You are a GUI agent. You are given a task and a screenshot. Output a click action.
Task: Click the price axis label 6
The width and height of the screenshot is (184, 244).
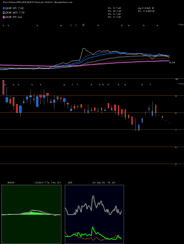coord(176,148)
